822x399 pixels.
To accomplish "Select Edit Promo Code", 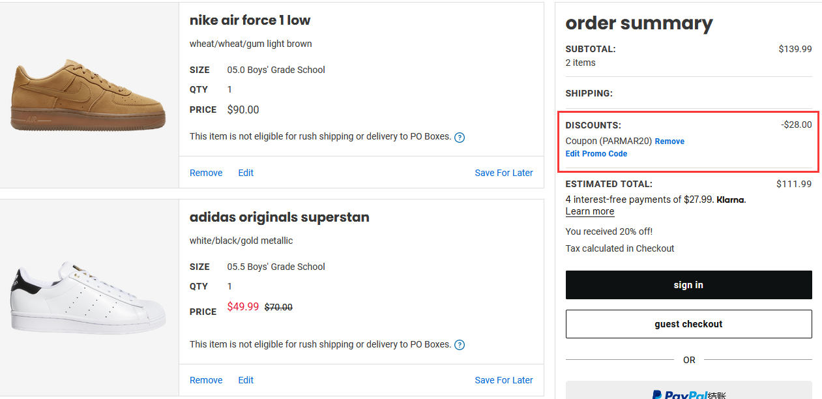I will (x=596, y=154).
